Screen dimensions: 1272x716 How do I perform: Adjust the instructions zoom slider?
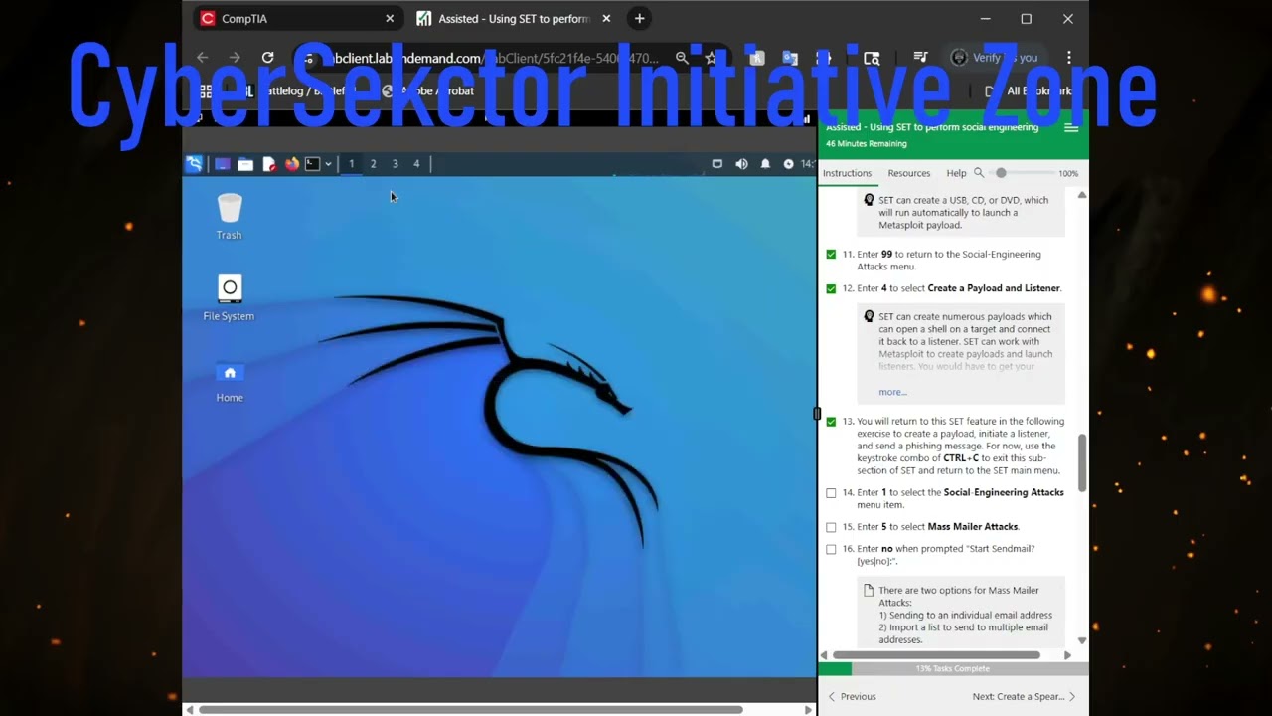point(1022,173)
